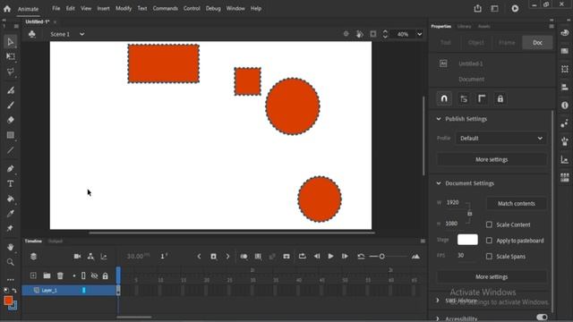Toggle Snap to Objects magnet button
Viewport: 573px width, 322px height.
pyautogui.click(x=444, y=98)
